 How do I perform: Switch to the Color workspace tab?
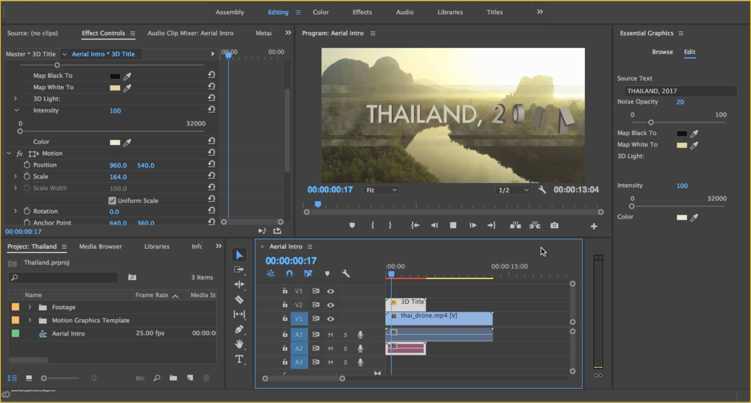tap(321, 12)
